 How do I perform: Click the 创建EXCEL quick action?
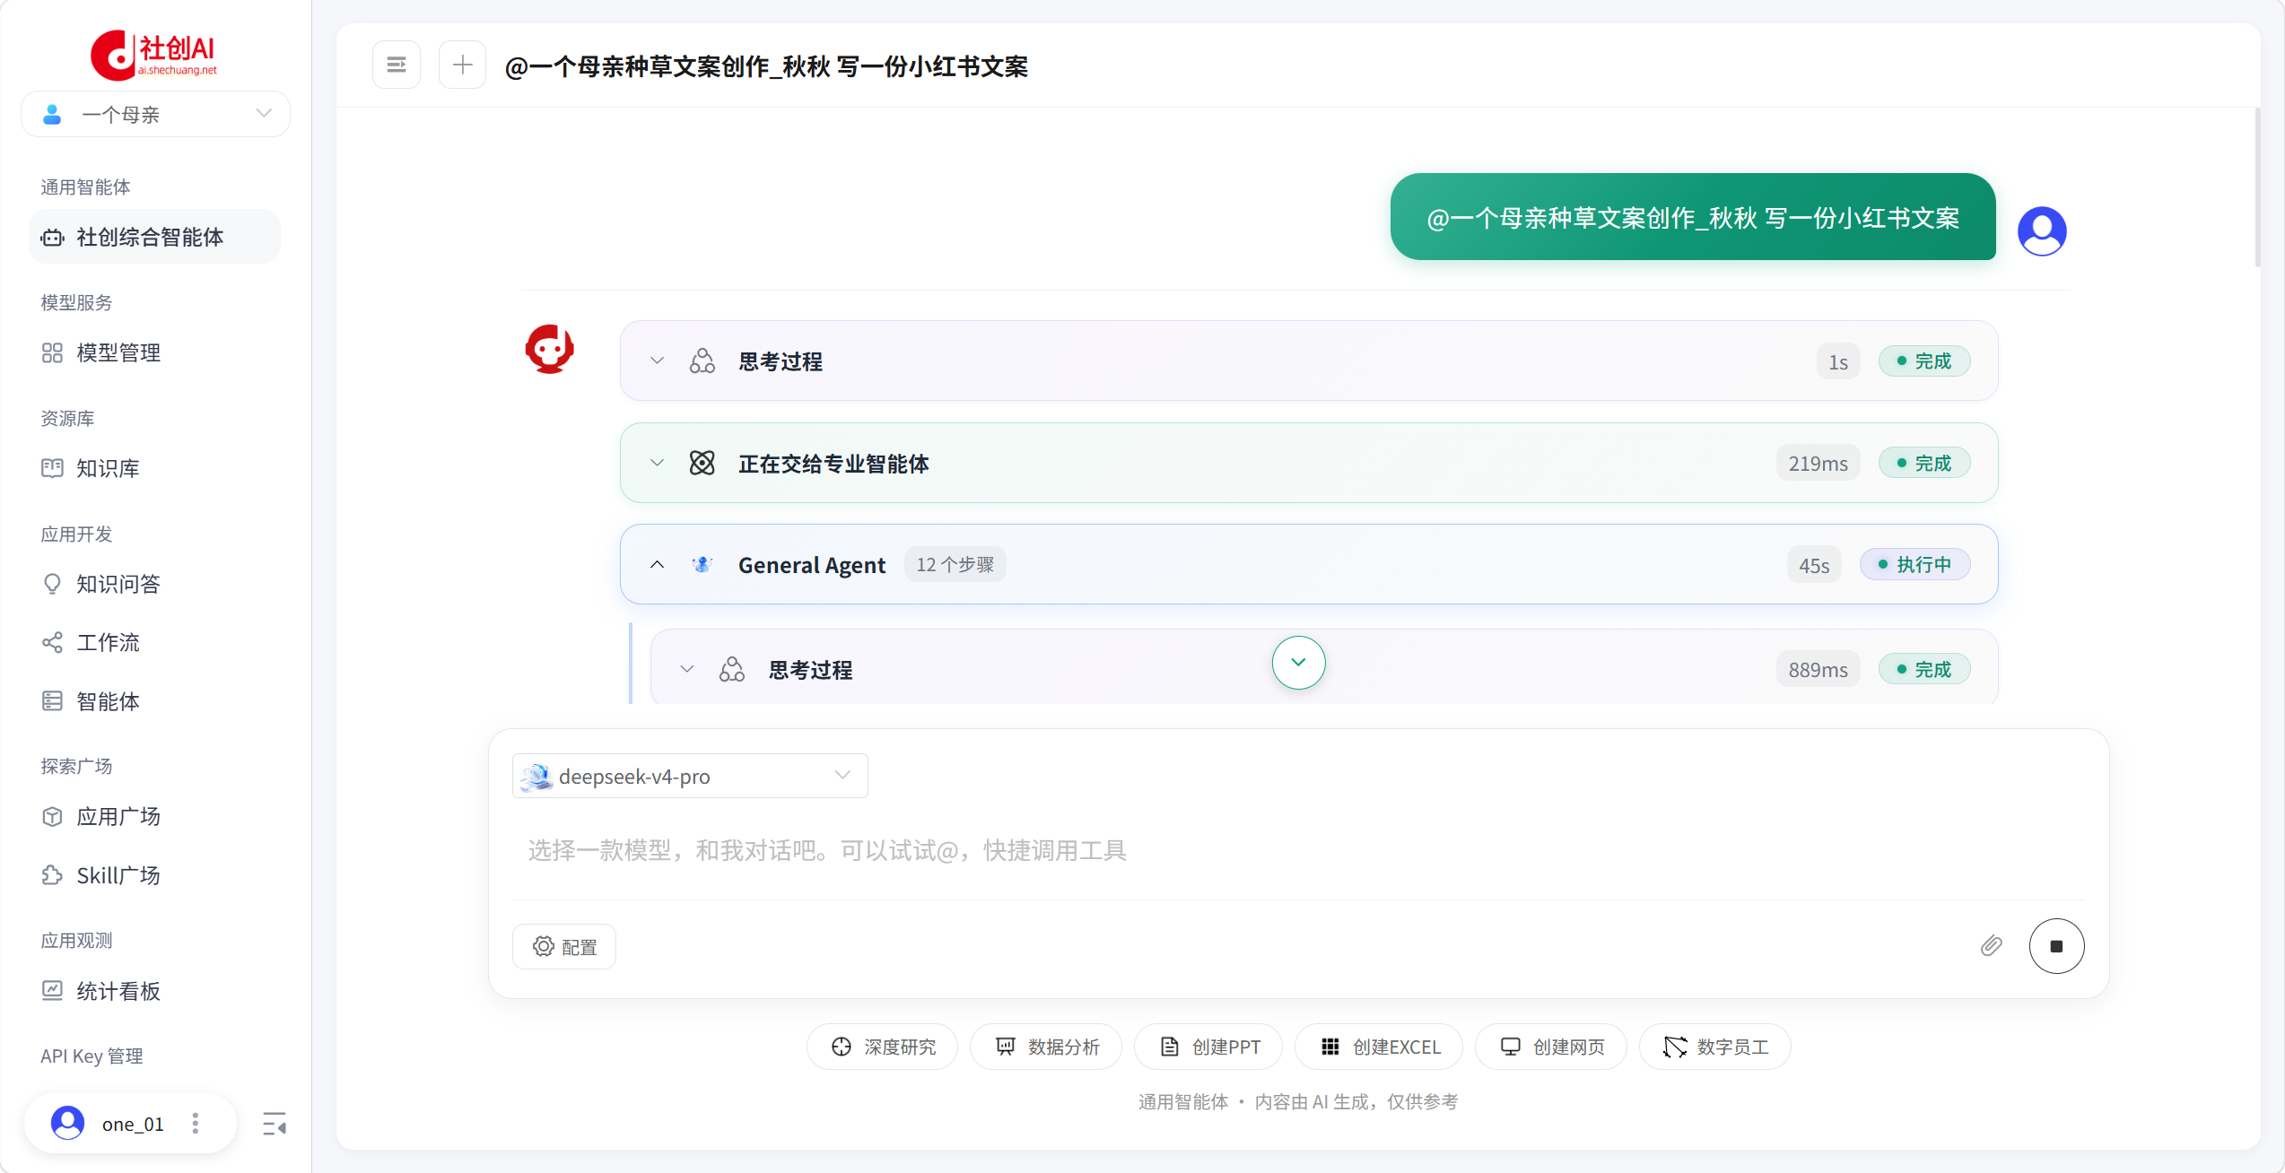[1379, 1047]
